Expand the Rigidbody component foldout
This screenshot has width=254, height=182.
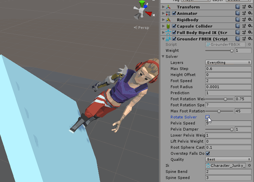point(163,20)
